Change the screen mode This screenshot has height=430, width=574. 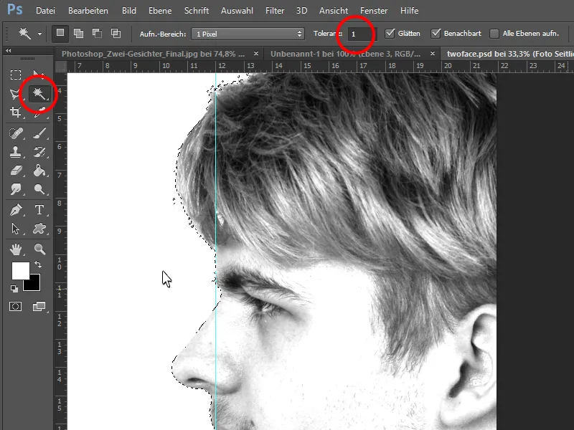(39, 307)
